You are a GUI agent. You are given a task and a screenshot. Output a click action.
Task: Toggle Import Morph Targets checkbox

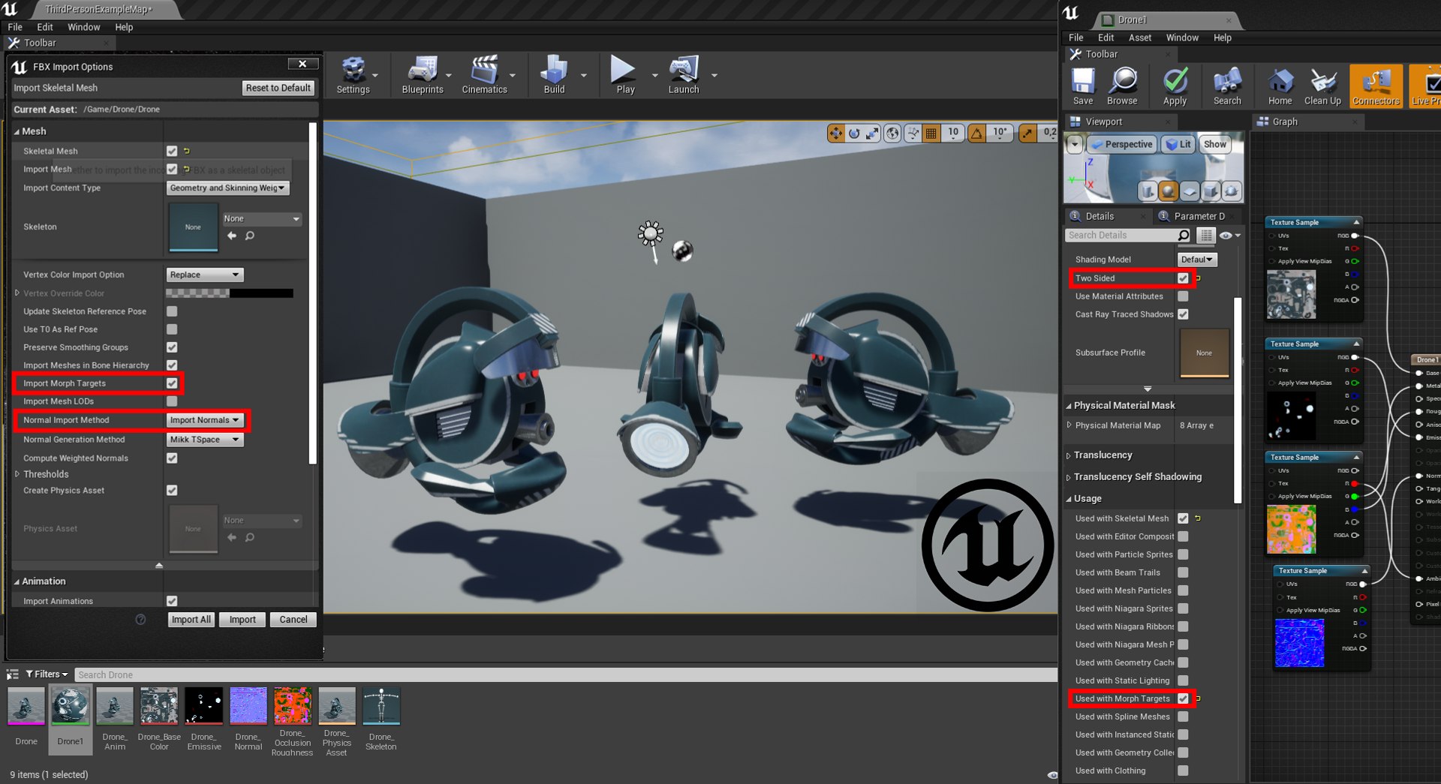[x=172, y=383]
